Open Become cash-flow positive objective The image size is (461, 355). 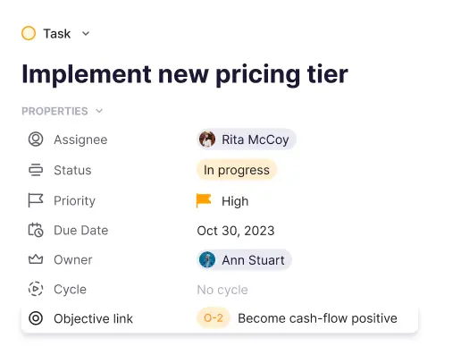click(x=317, y=318)
